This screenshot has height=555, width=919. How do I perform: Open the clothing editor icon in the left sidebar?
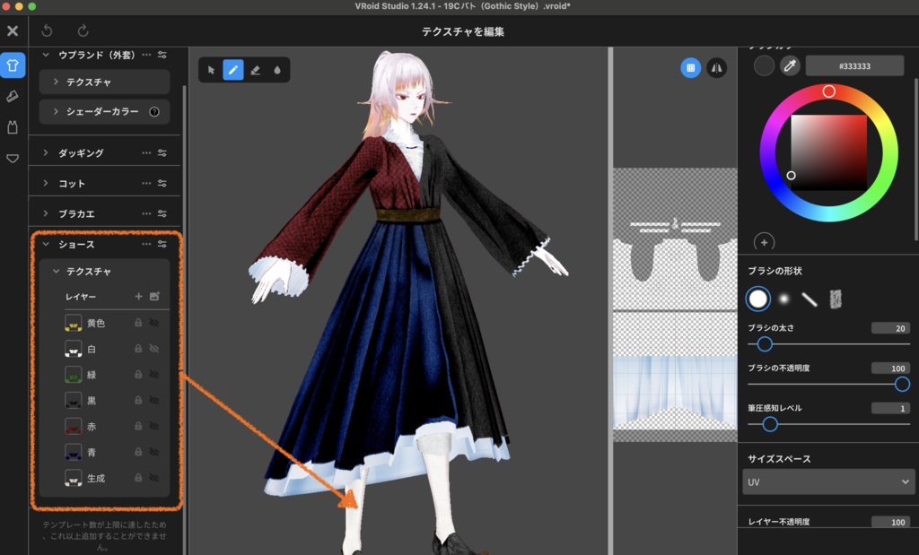(13, 65)
